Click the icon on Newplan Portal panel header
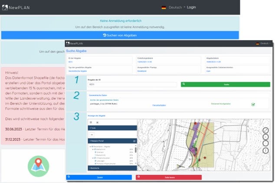The width and height of the screenshot is (279, 183). tap(134, 141)
